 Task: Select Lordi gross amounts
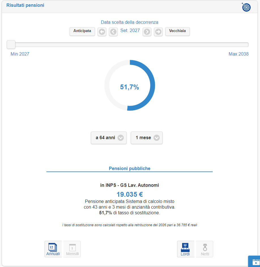tap(186, 249)
